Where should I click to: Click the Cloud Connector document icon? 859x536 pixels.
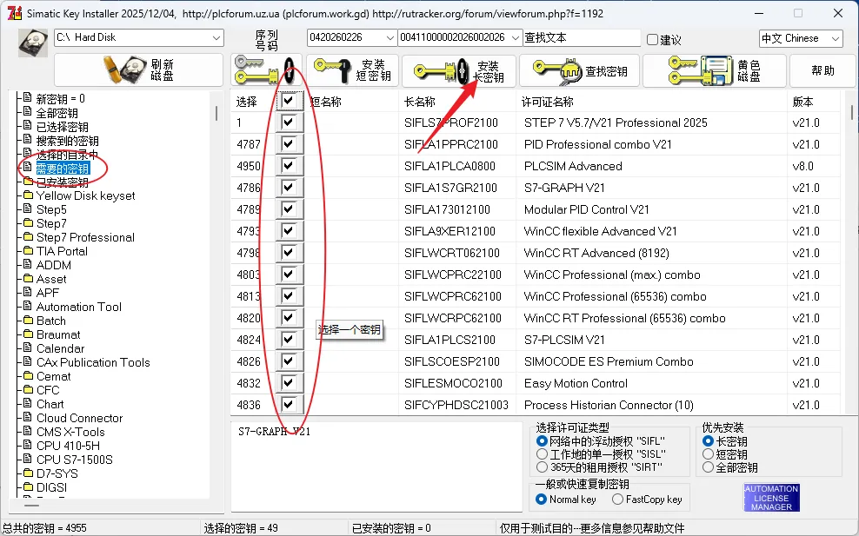(28, 417)
